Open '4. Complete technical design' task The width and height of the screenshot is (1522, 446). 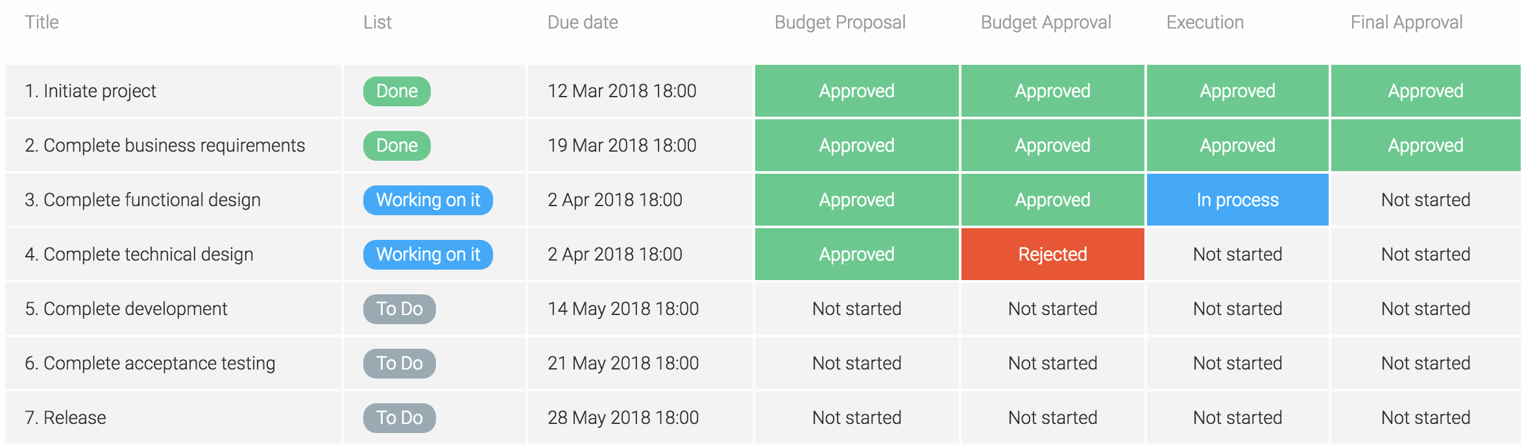pyautogui.click(x=139, y=254)
